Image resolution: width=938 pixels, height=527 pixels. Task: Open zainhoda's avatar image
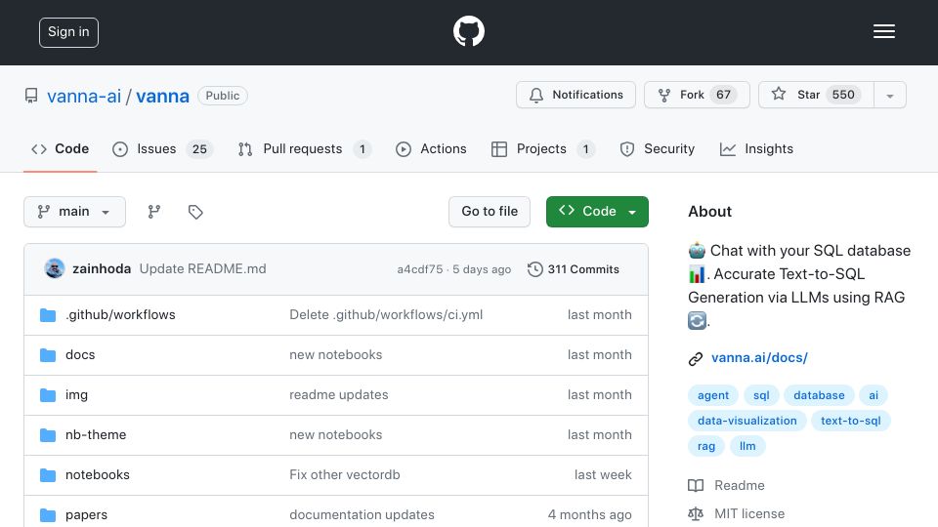55,269
